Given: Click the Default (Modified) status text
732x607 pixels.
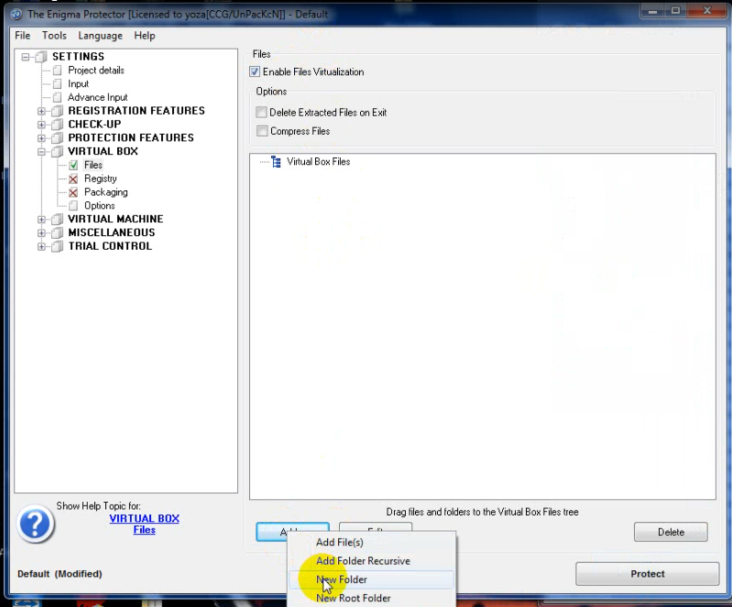Looking at the screenshot, I should click(60, 574).
